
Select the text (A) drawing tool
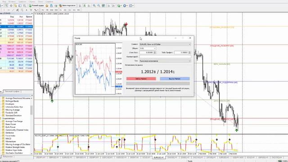coord(27,10)
